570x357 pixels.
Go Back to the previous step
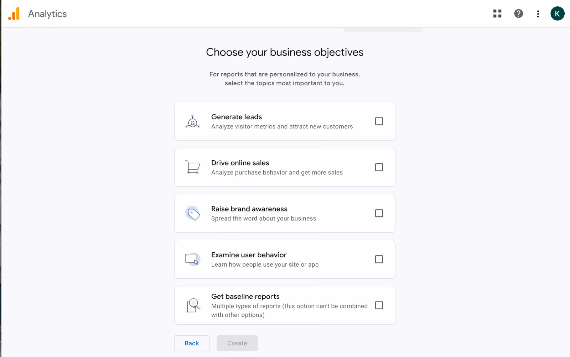pos(192,343)
